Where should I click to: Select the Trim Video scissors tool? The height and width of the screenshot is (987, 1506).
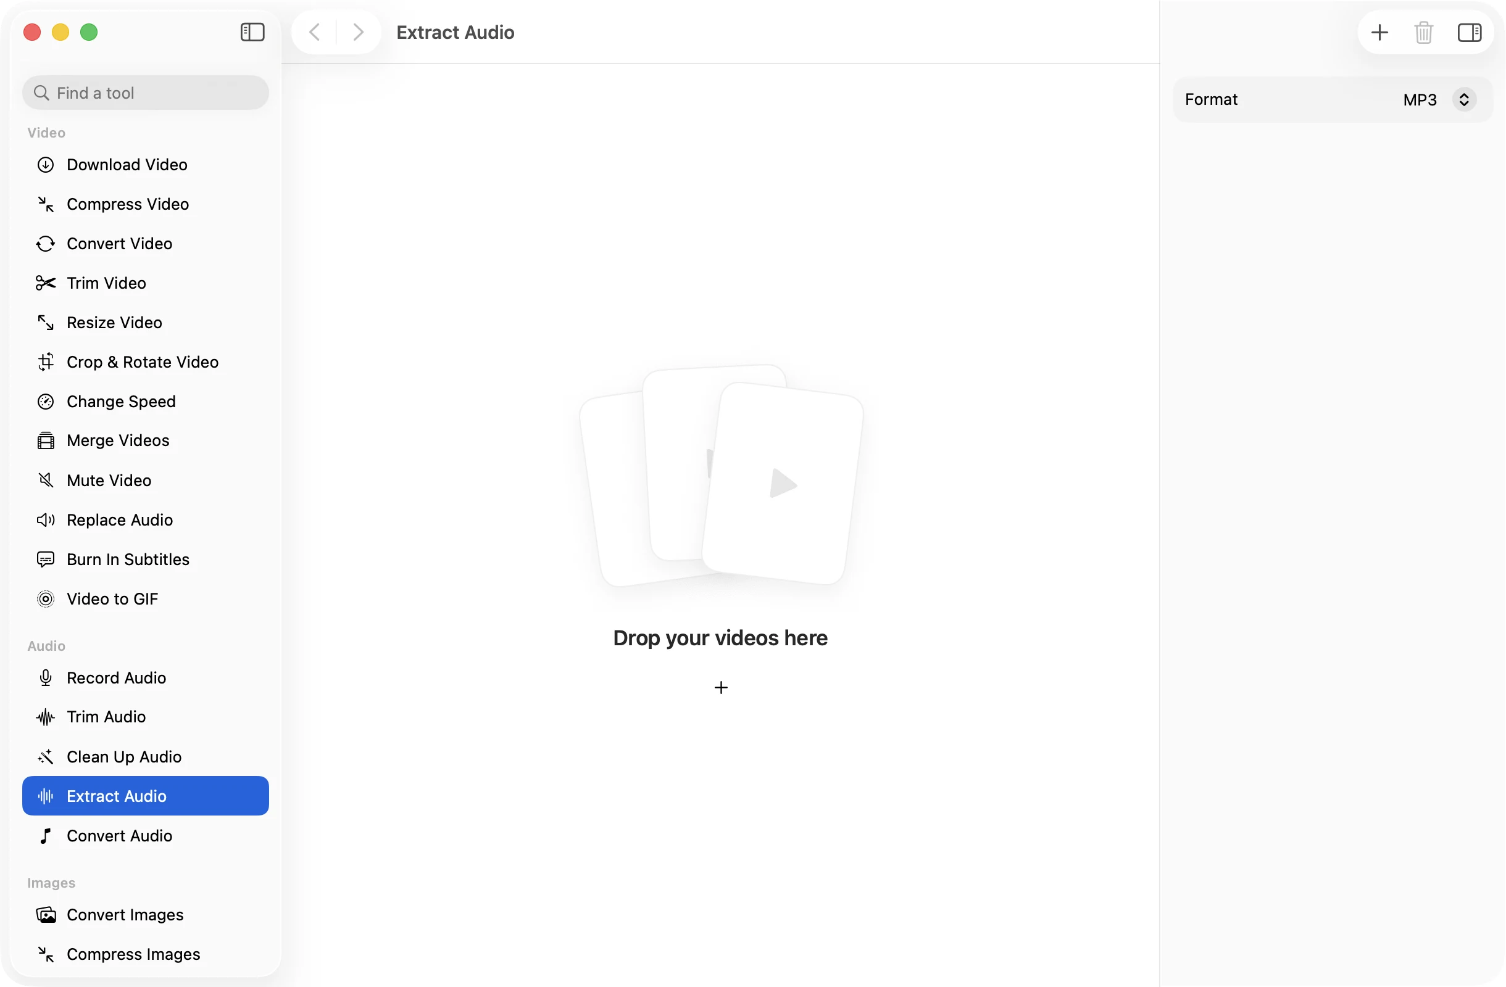(x=146, y=283)
